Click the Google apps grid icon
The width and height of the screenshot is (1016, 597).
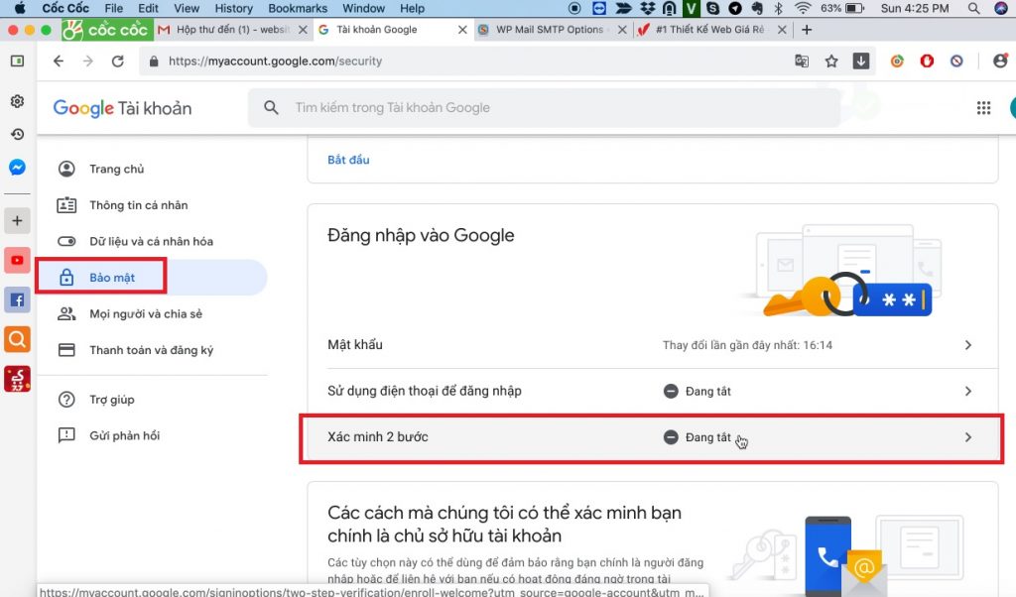(983, 108)
